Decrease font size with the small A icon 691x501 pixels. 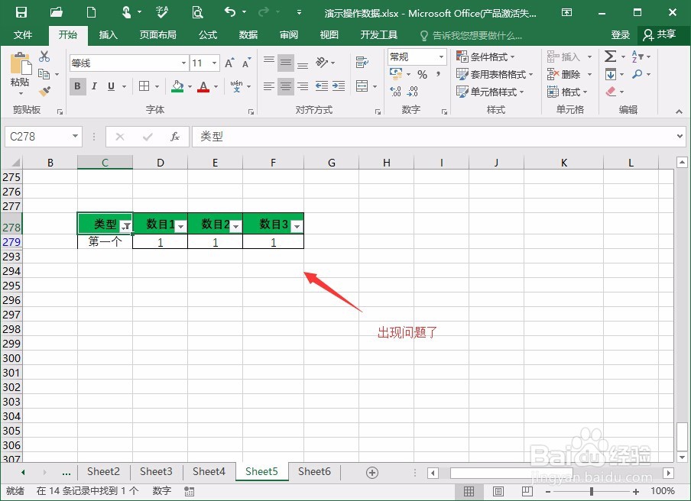(246, 63)
